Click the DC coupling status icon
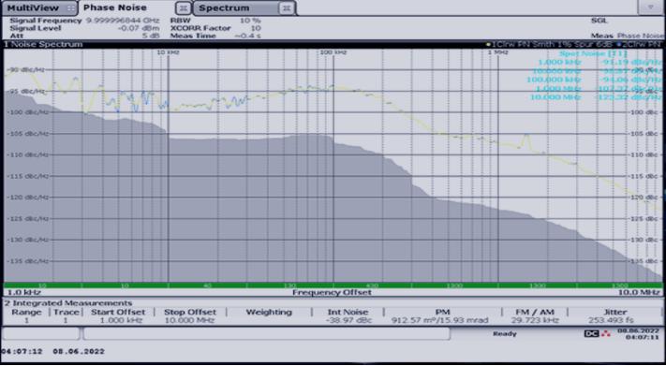666x366 pixels. [x=591, y=334]
